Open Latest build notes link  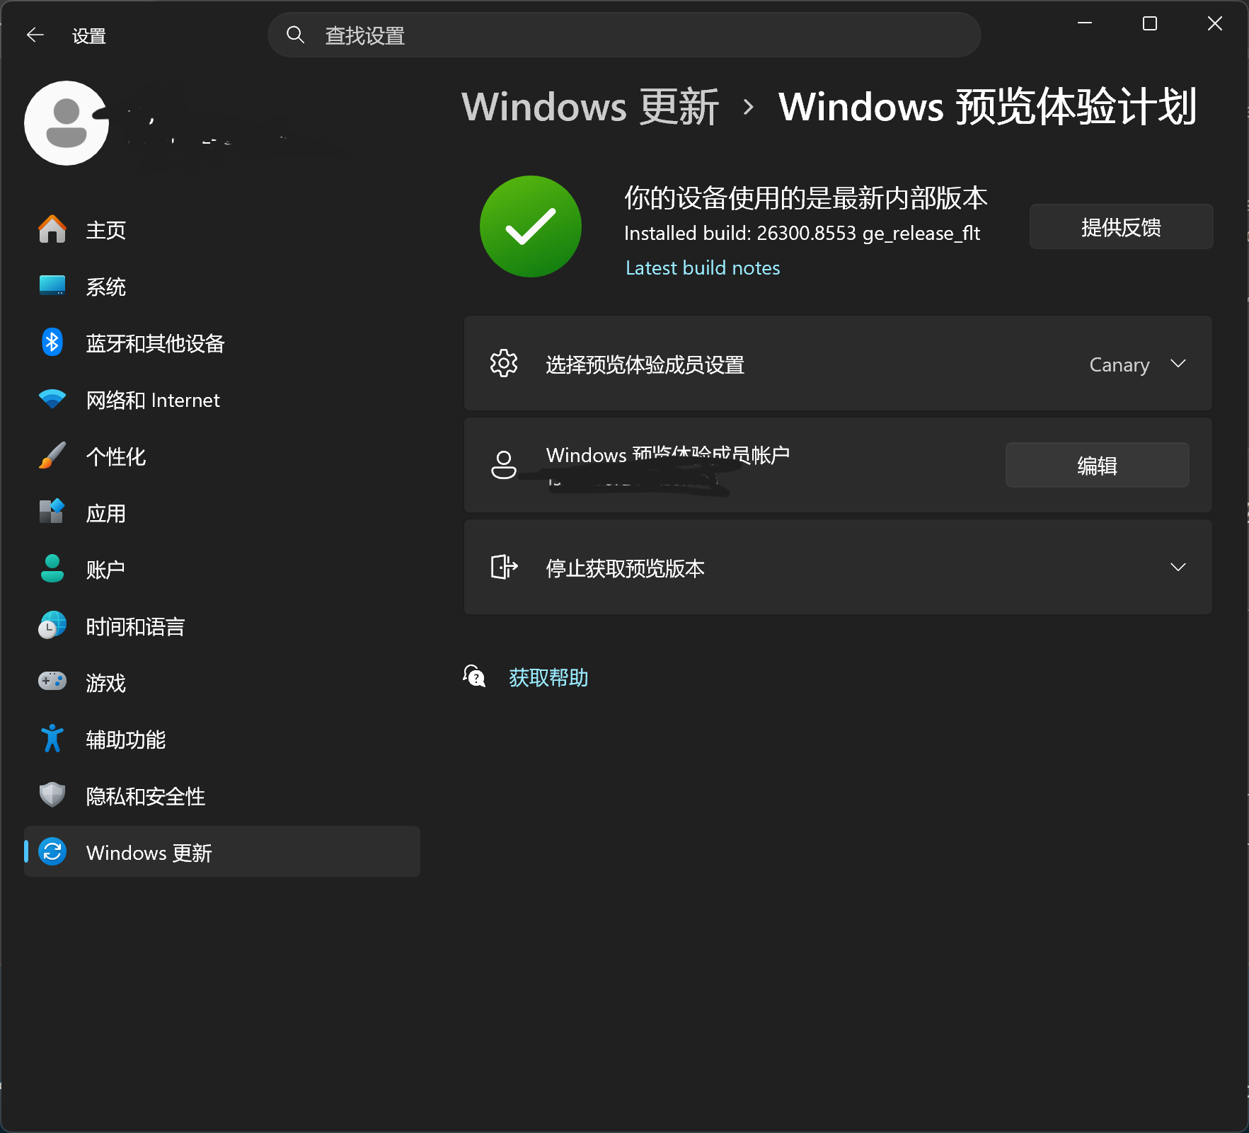(x=703, y=268)
